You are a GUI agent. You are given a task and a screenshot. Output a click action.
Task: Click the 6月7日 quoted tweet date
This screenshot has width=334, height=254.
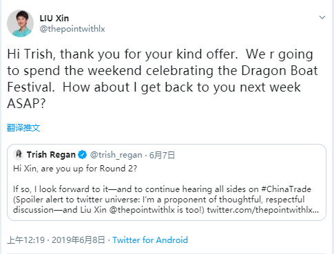click(x=162, y=156)
